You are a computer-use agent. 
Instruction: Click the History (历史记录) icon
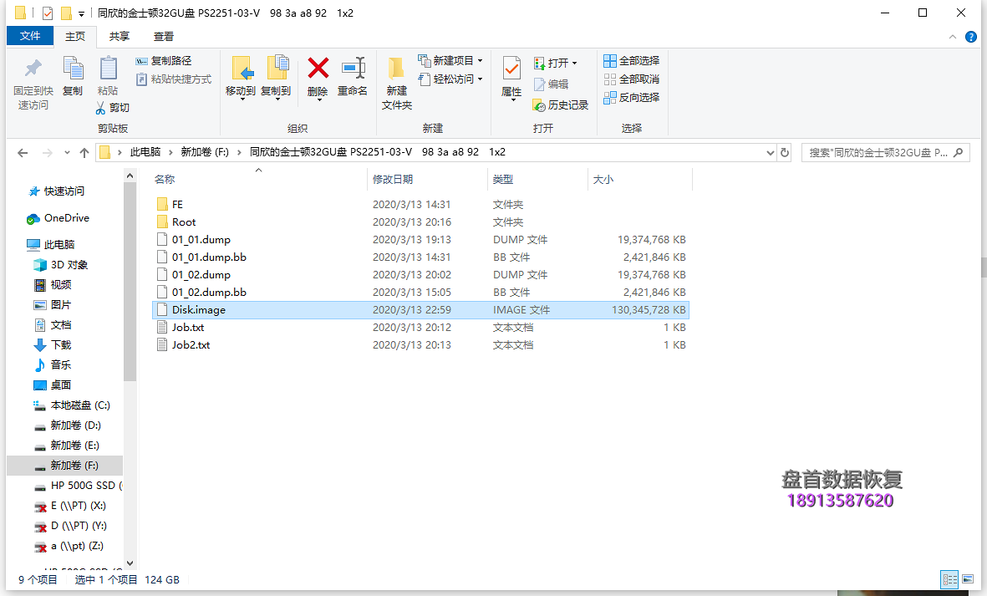pos(539,105)
